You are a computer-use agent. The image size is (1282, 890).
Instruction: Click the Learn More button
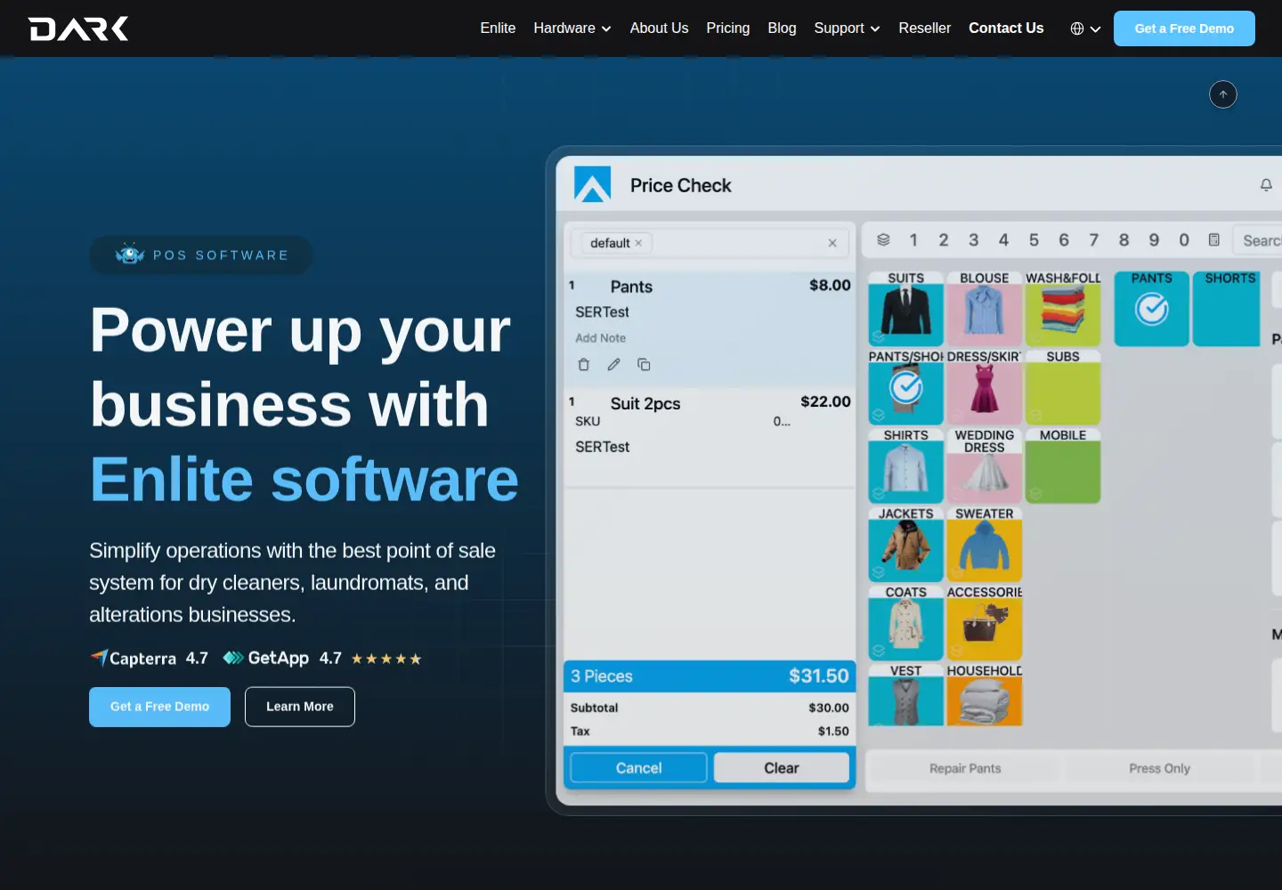click(300, 707)
